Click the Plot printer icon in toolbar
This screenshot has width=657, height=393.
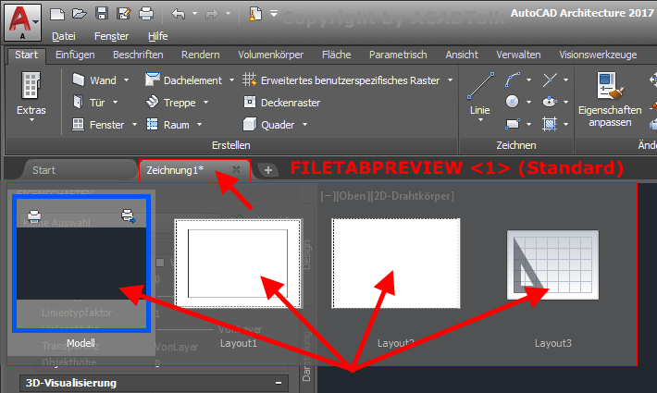pyautogui.click(x=146, y=14)
